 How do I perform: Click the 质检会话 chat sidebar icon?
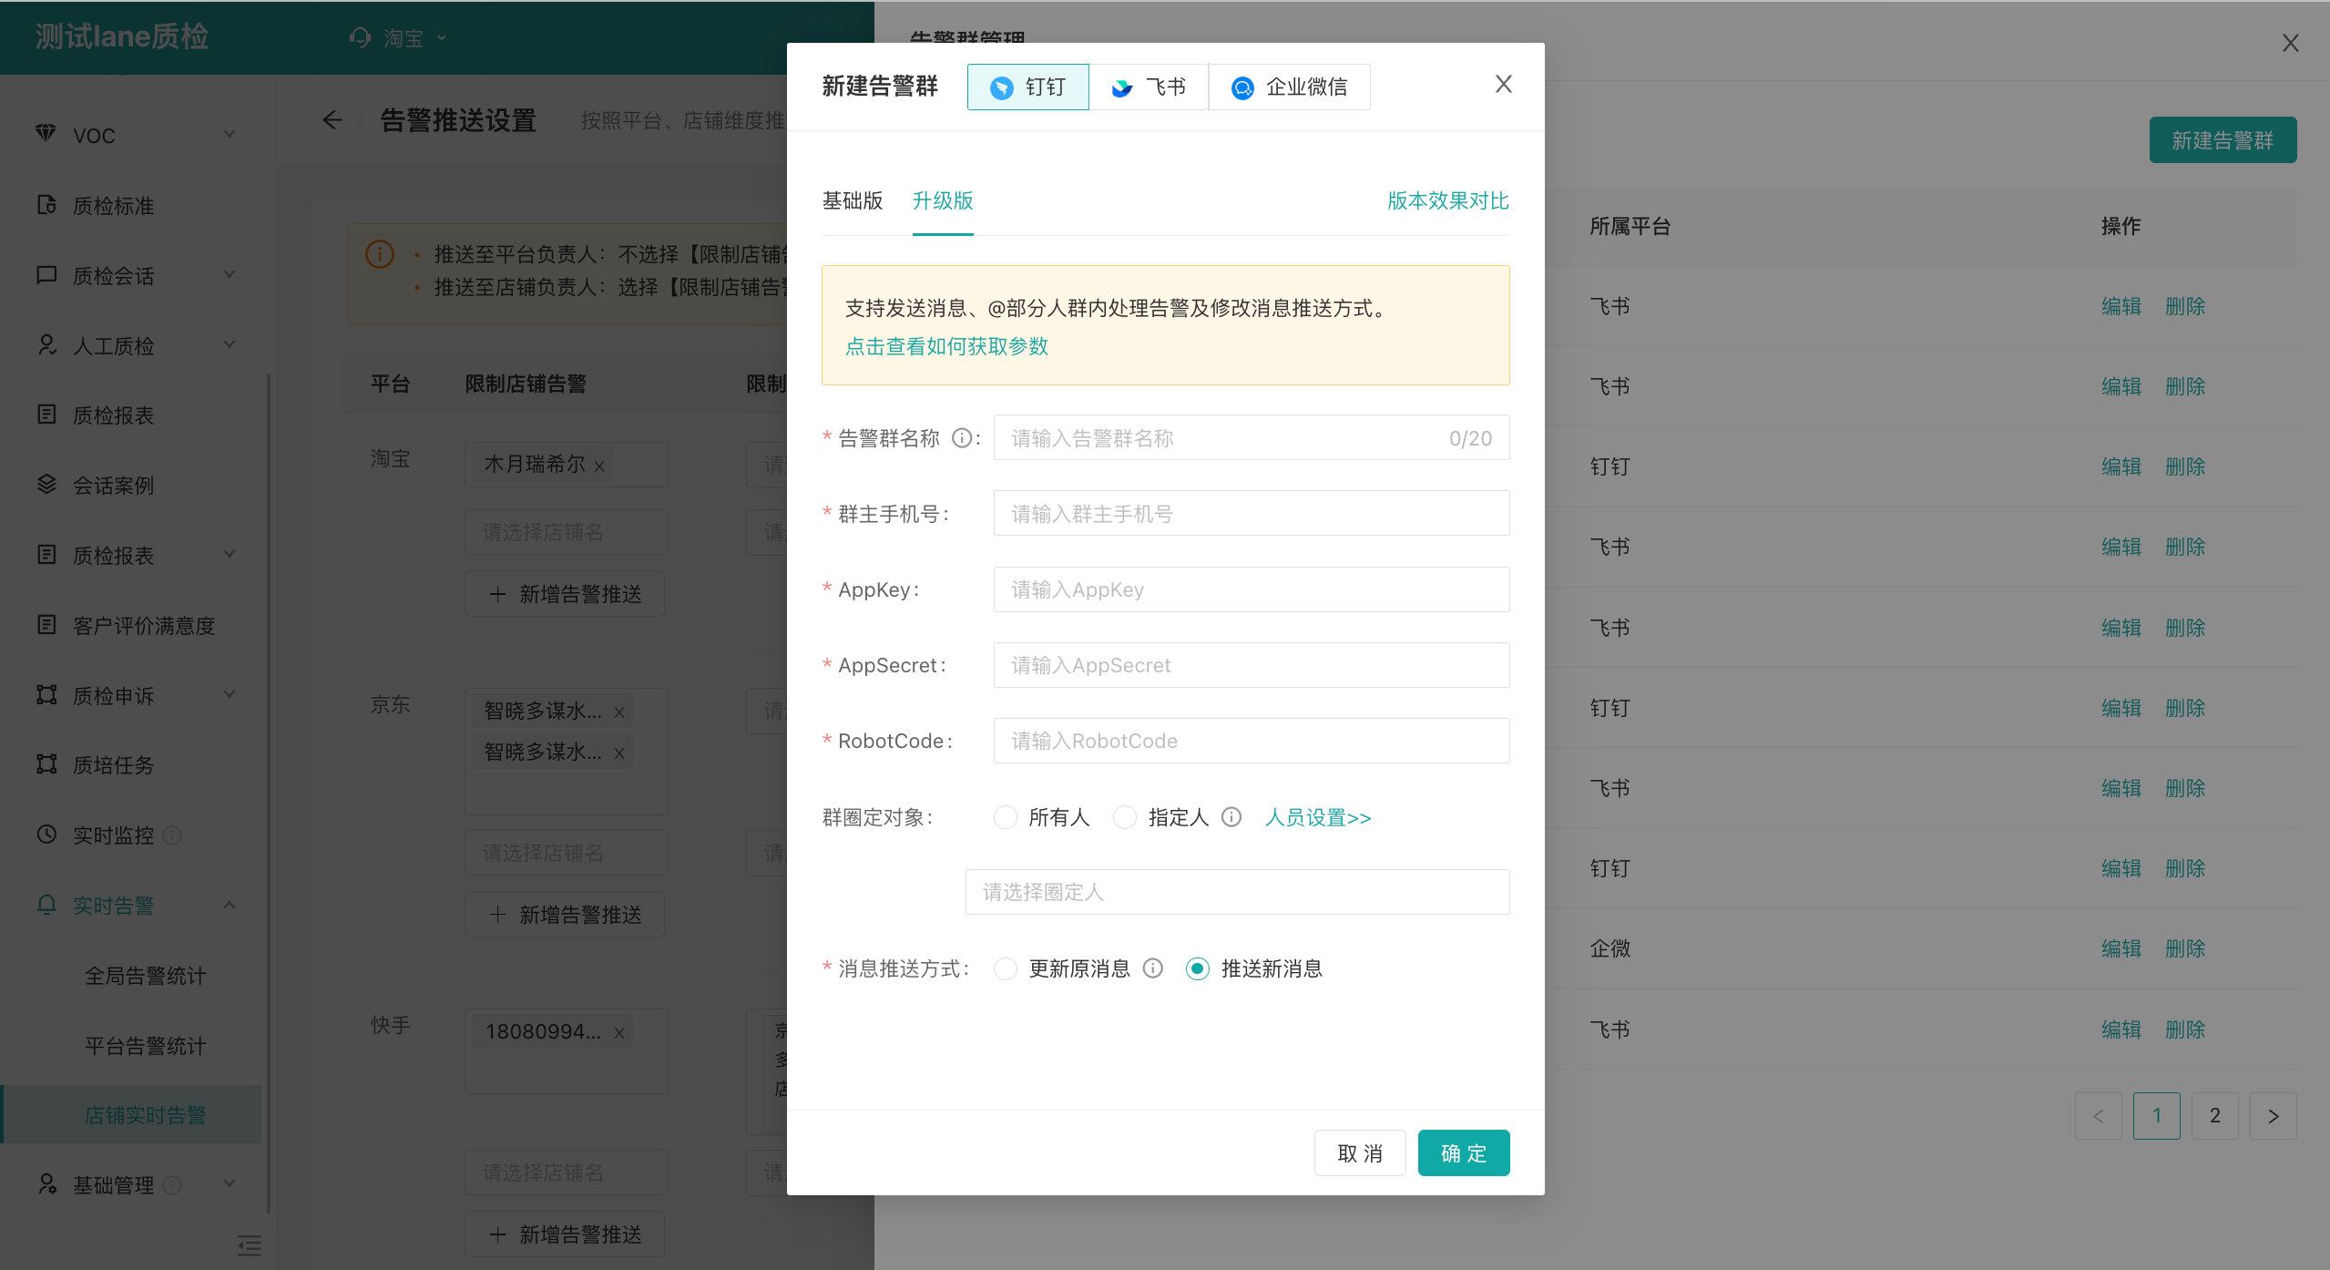click(46, 275)
